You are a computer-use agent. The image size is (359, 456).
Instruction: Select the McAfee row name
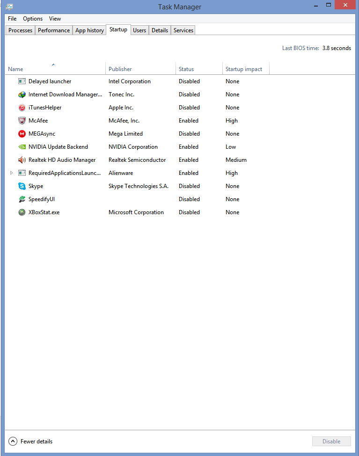click(x=38, y=121)
